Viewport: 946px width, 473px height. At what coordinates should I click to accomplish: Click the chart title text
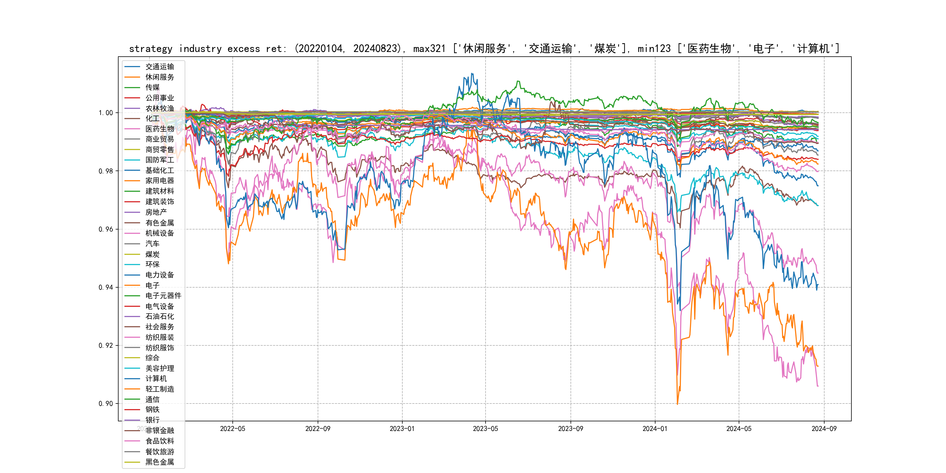coord(484,48)
